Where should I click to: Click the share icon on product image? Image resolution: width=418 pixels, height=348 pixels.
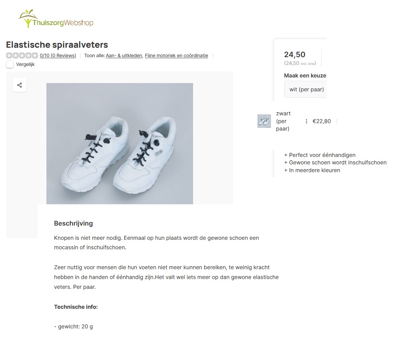tap(20, 85)
